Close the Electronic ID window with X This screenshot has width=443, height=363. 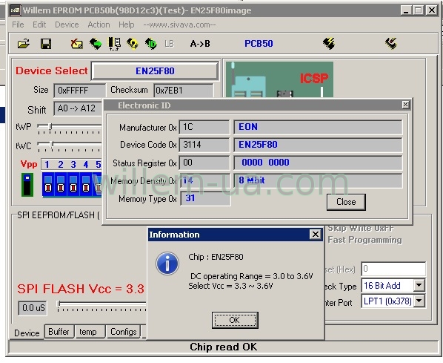coord(405,105)
